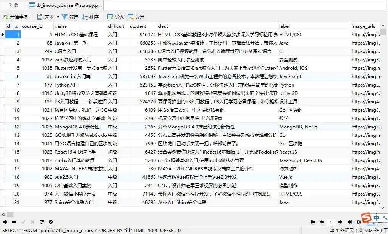
Task: Click the vertical scrollbar up arrow
Action: click(383, 26)
